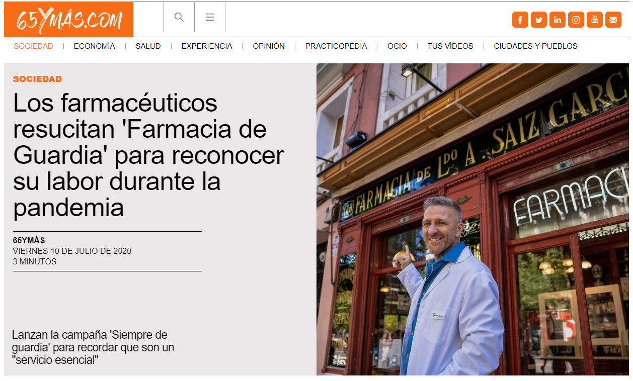
Task: Open the Instagram social icon
Action: tap(576, 20)
